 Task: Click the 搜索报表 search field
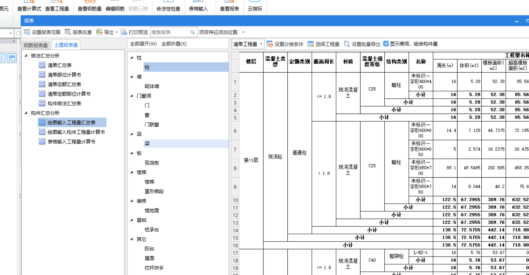[174, 32]
